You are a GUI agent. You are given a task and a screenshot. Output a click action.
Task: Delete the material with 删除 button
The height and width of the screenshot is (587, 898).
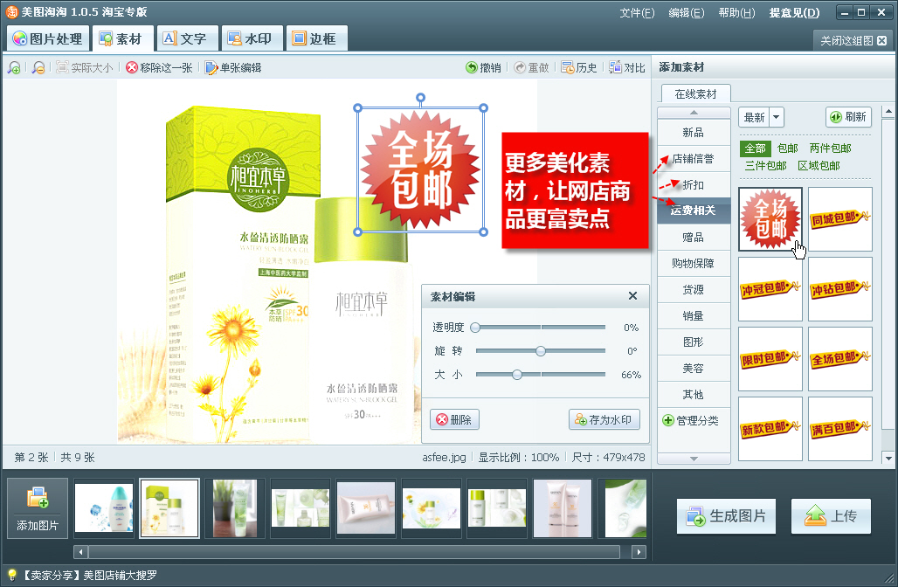click(x=455, y=420)
